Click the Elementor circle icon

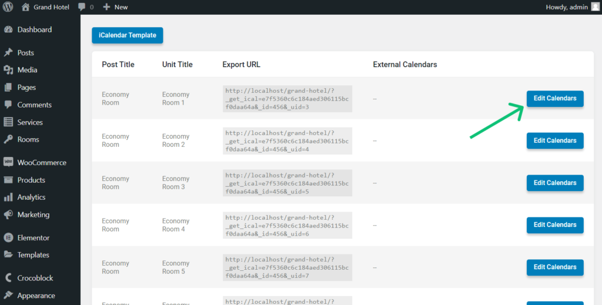8,237
